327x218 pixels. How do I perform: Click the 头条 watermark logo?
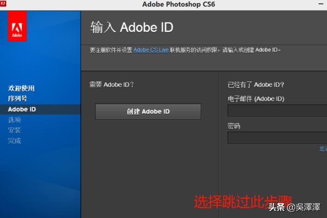(x=275, y=207)
